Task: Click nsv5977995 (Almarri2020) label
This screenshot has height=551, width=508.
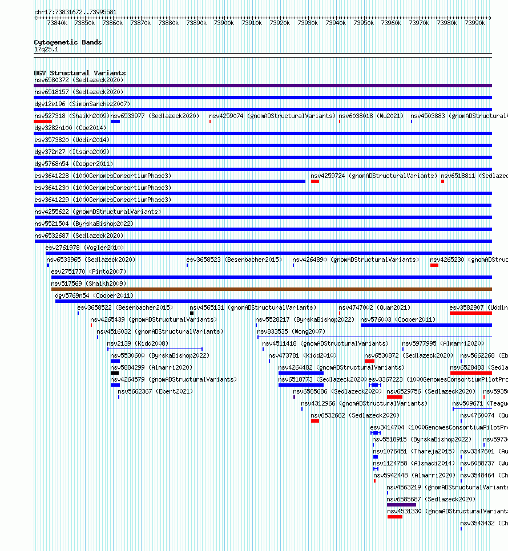Action: [443, 343]
